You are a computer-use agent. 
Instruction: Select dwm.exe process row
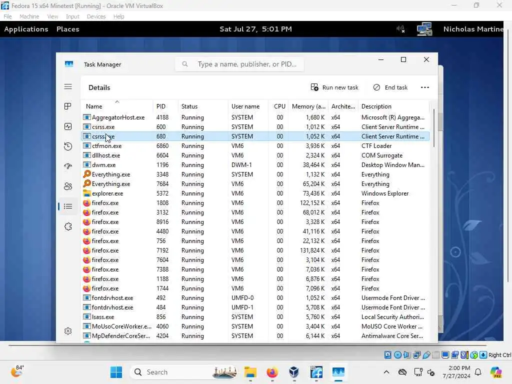click(255, 164)
